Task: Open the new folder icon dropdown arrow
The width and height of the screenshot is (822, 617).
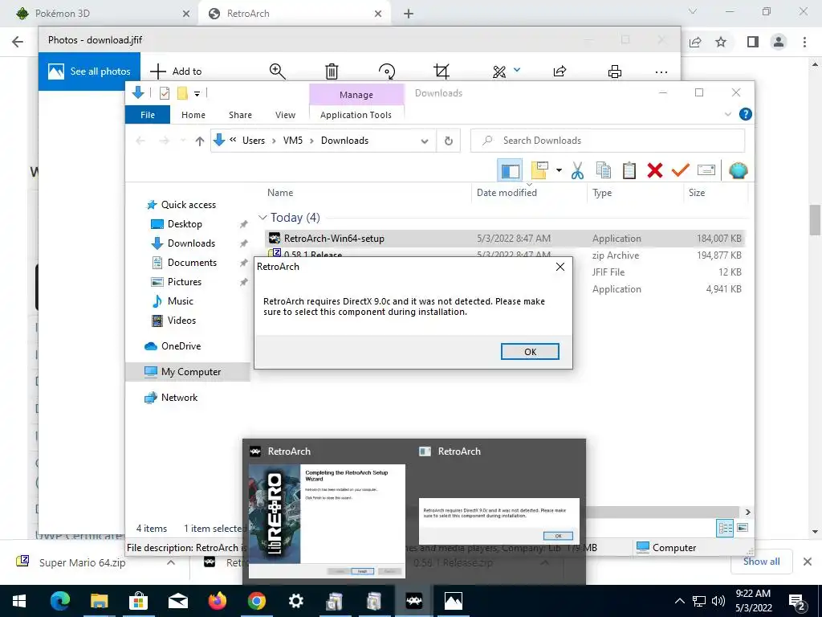Action: tap(559, 170)
